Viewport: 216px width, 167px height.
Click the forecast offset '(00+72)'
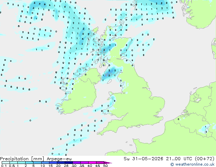(205, 159)
